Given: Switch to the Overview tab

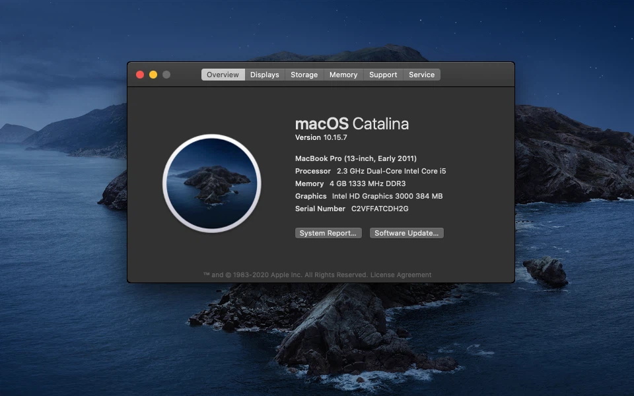Looking at the screenshot, I should [x=223, y=75].
